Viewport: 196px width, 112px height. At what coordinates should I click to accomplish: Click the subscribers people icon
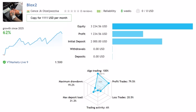pyautogui.click(x=138, y=11)
